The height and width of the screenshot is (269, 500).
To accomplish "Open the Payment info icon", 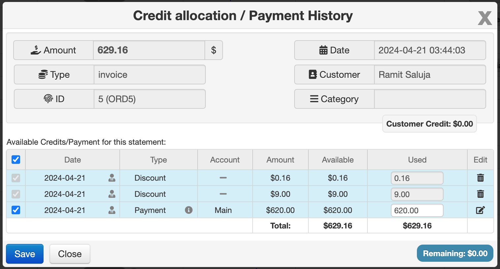I will coord(189,210).
